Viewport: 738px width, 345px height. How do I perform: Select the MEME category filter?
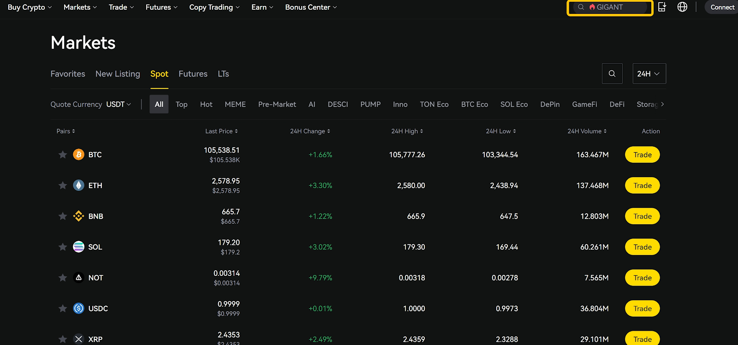click(235, 104)
